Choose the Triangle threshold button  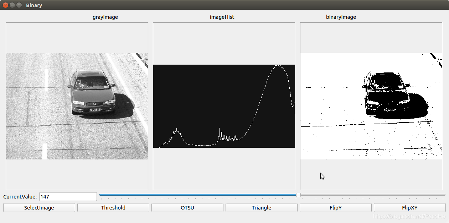(262, 208)
